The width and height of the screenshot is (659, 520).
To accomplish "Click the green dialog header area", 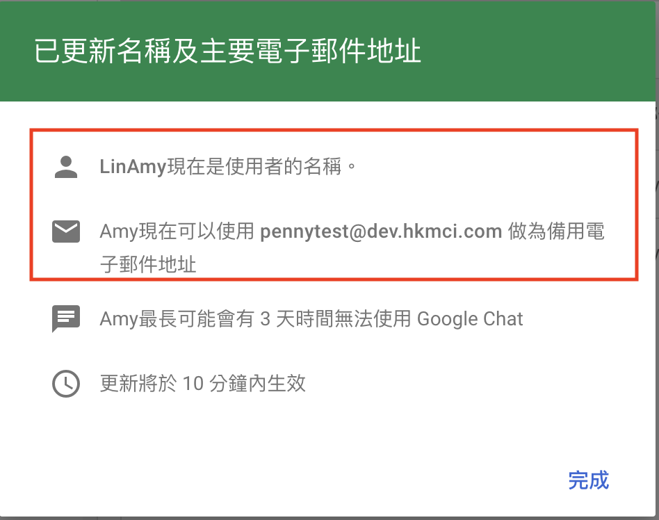I will [328, 51].
